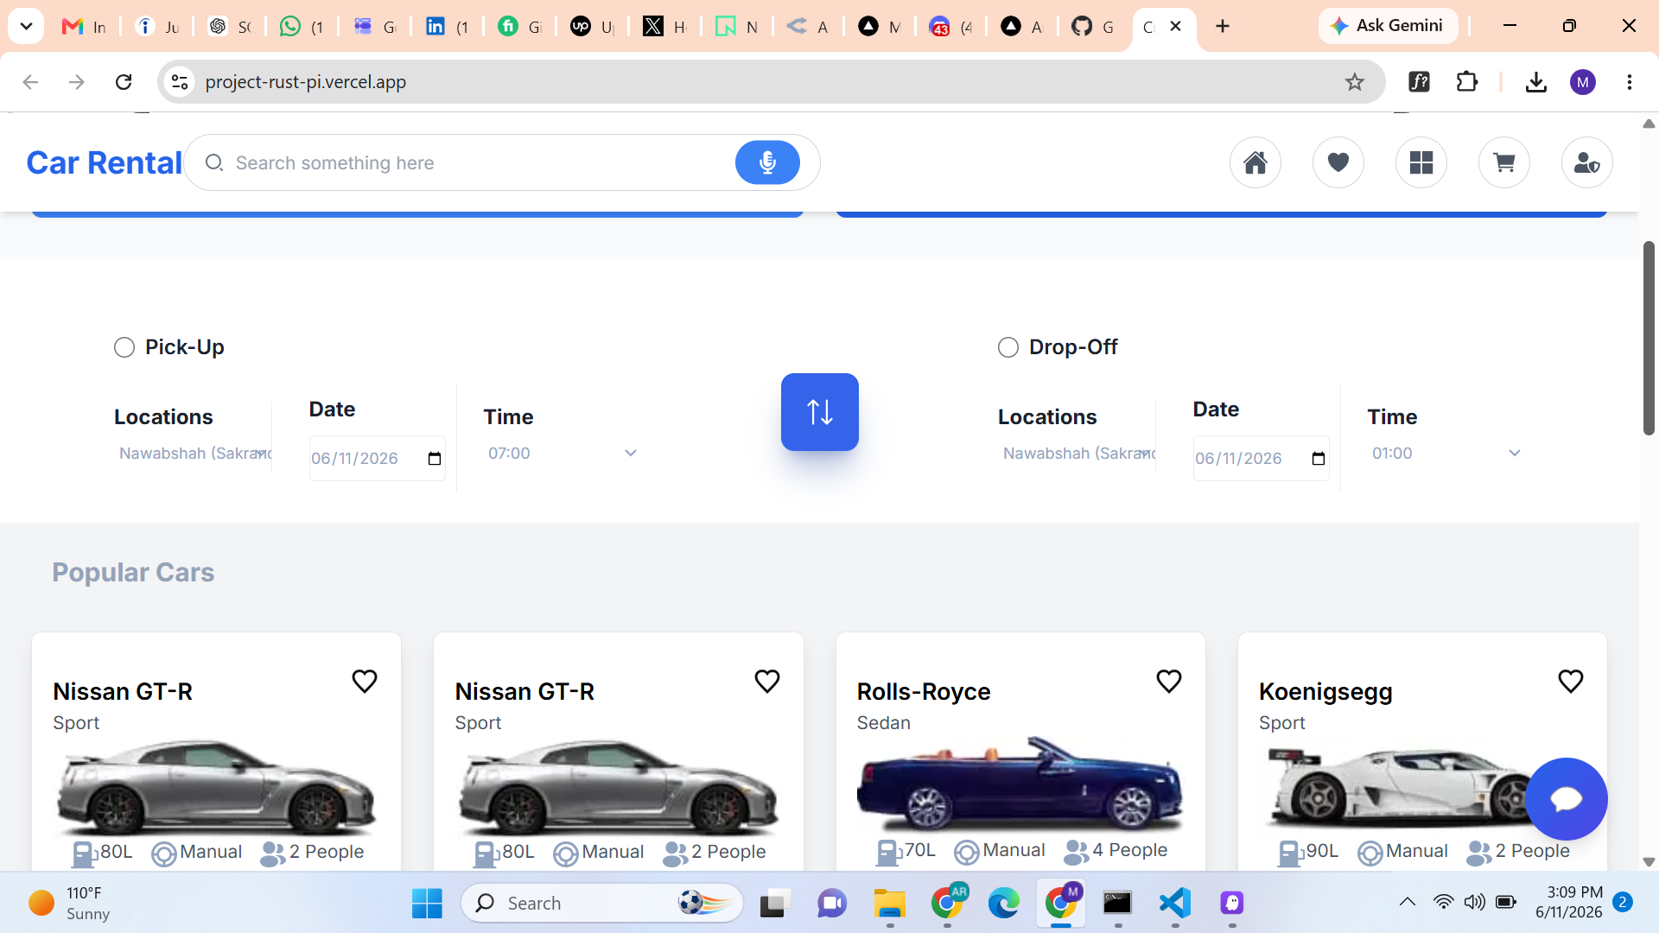This screenshot has height=933, width=1659.
Task: Expand Pick-Up Locations dropdown
Action: [x=194, y=454]
